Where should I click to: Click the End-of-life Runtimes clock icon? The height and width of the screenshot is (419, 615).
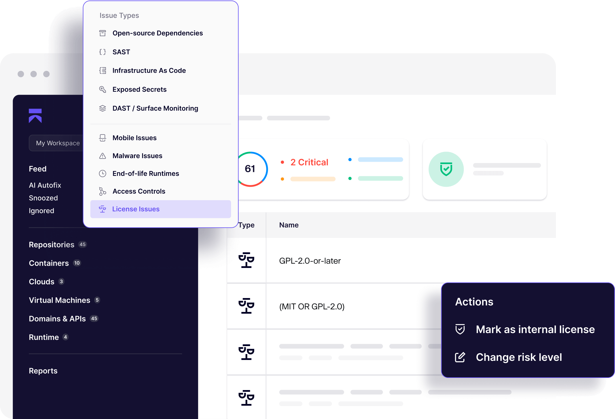[x=103, y=174]
